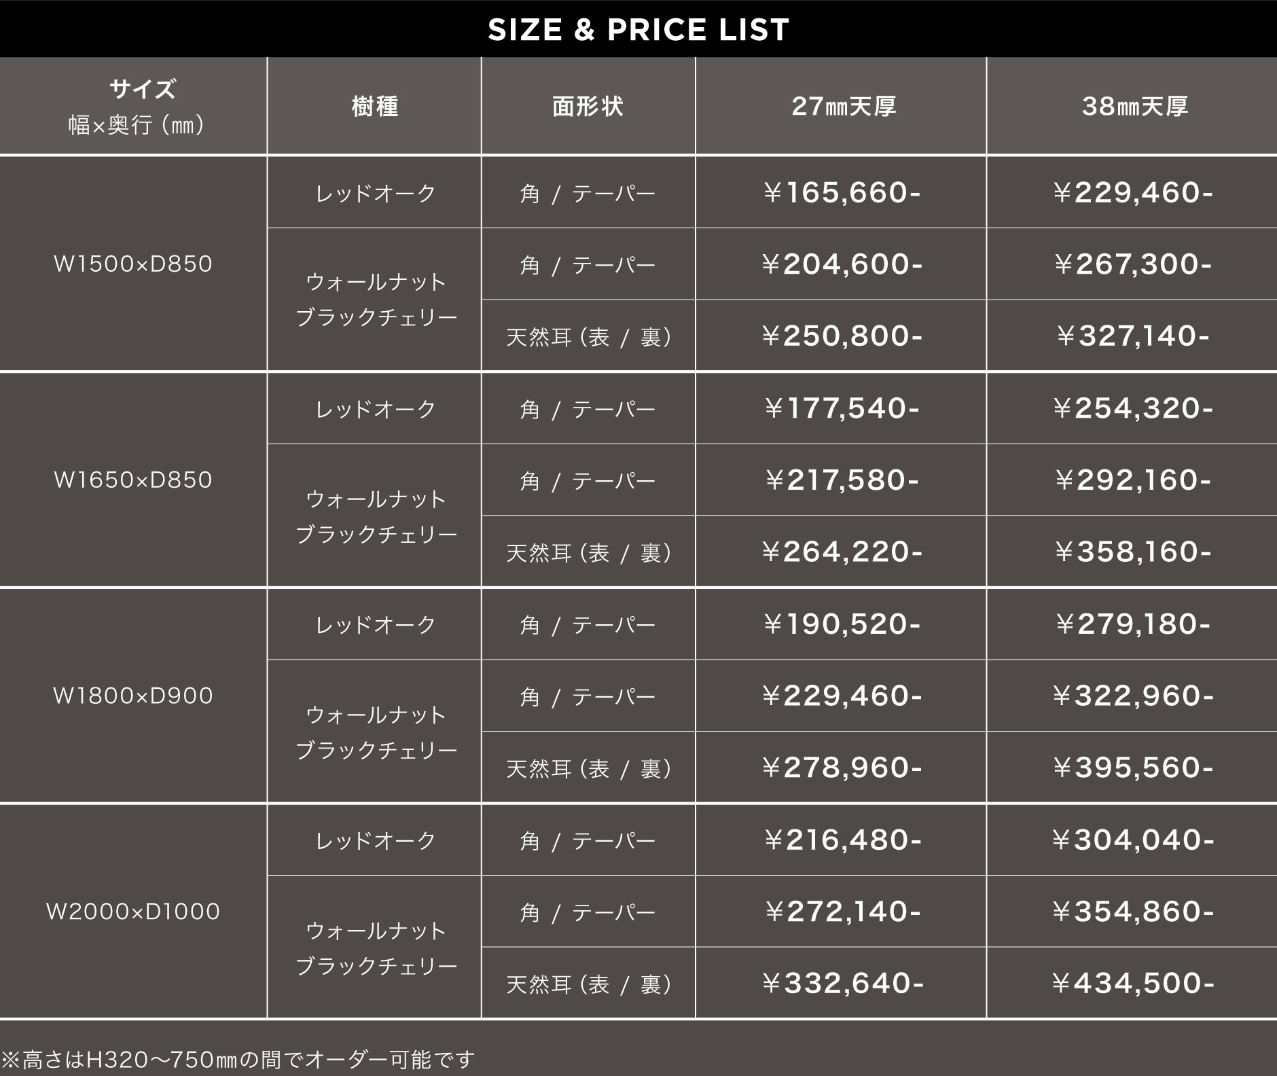This screenshot has width=1277, height=1076.
Task: Click the 面形状 column header
Action: [588, 106]
